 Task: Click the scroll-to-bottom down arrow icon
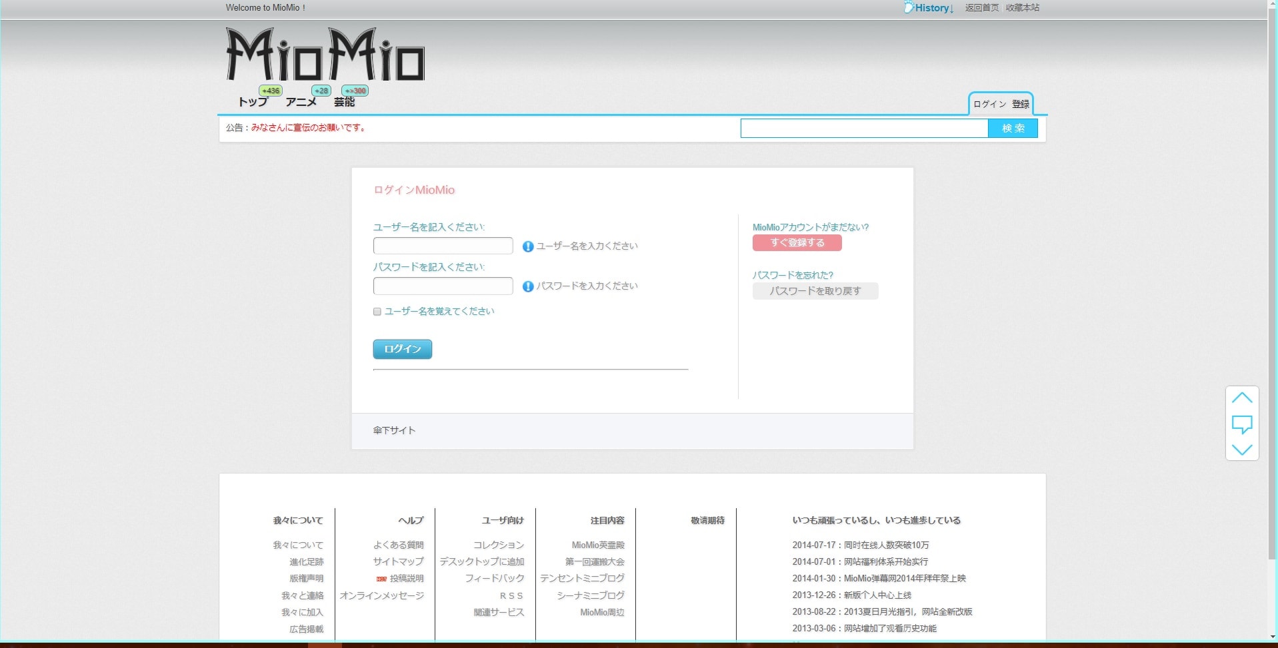1242,450
